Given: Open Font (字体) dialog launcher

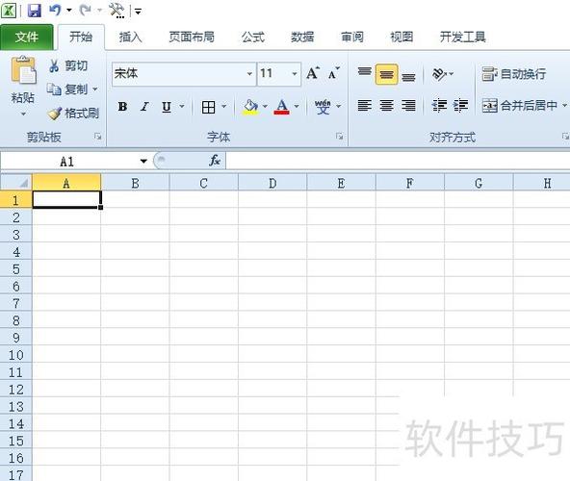Looking at the screenshot, I should (x=339, y=137).
